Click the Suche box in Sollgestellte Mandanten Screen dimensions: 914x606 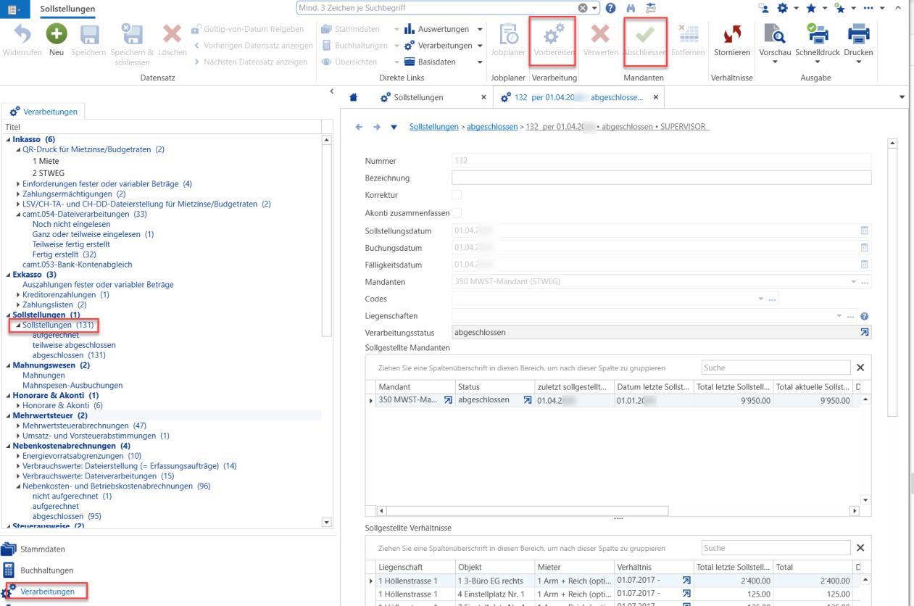(x=776, y=368)
